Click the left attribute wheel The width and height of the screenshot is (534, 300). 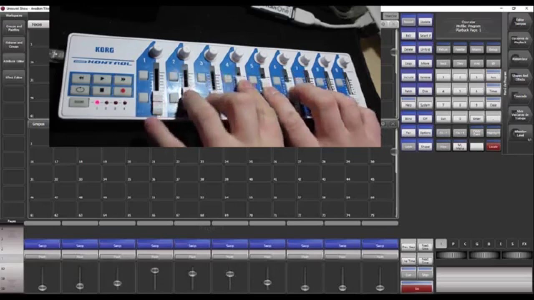451,255
